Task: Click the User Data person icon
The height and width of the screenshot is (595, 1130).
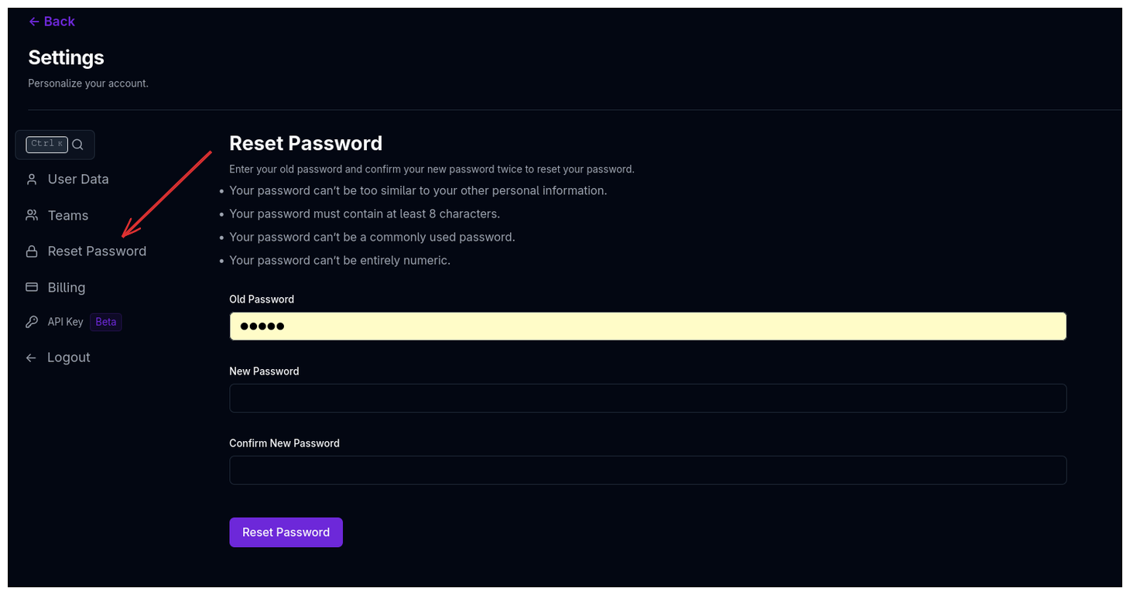Action: pos(32,179)
